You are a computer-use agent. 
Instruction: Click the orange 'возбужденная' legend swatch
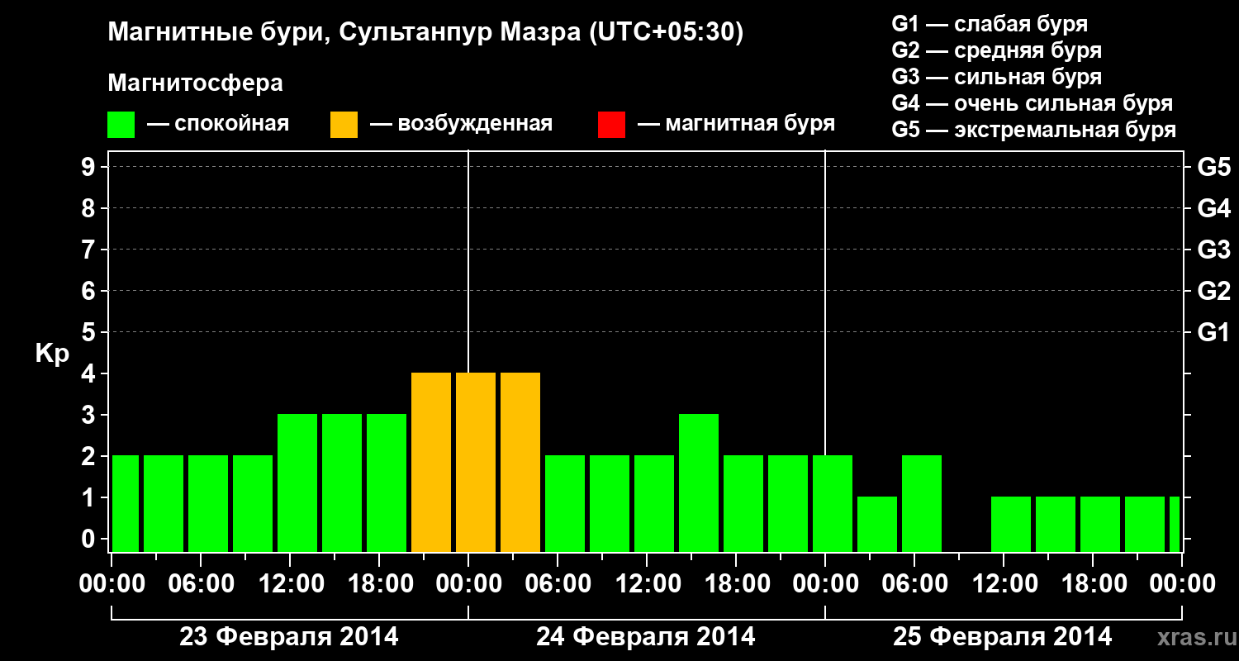click(344, 125)
